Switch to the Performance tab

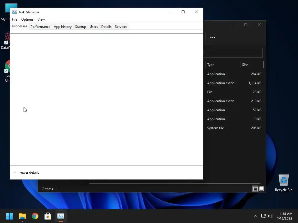[x=40, y=26]
